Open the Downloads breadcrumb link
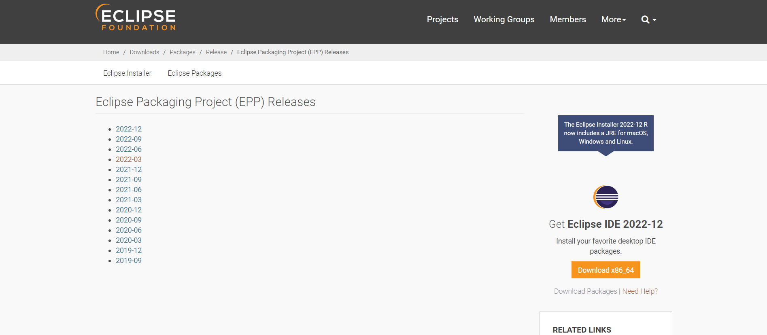767x335 pixels. click(x=144, y=52)
